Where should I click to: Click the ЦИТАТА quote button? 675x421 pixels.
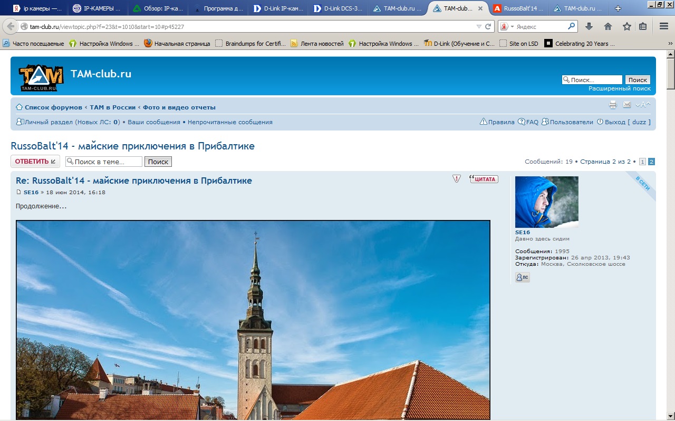[x=484, y=179]
